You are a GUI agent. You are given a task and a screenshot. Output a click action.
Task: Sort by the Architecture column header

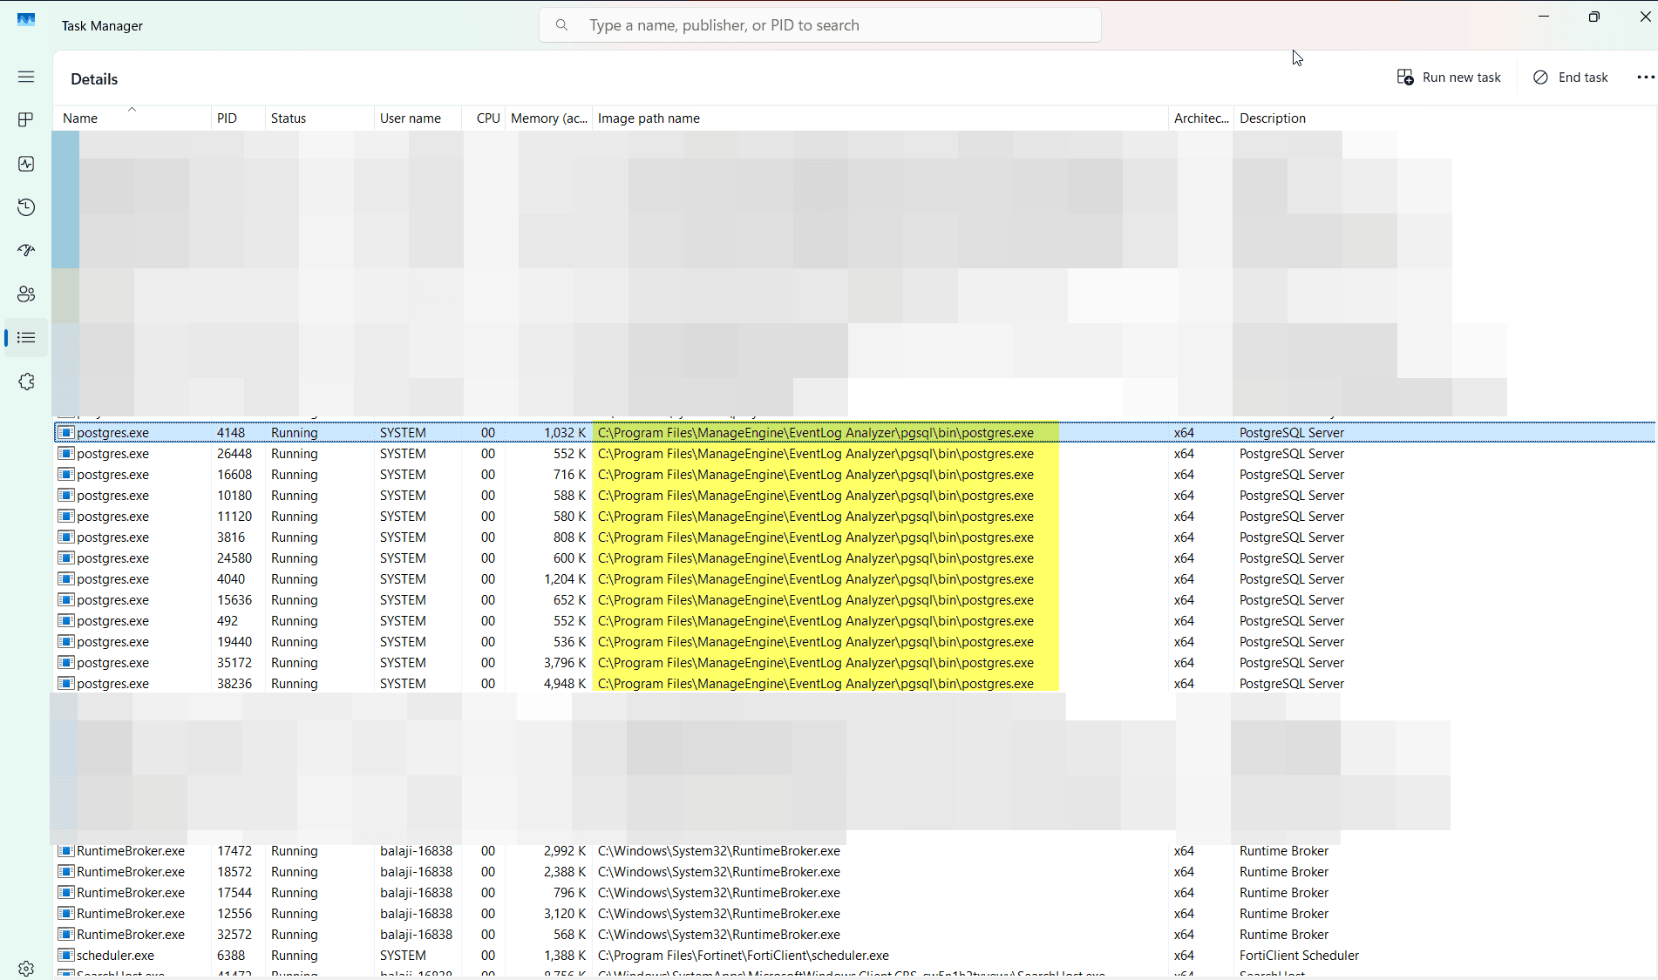click(1201, 118)
